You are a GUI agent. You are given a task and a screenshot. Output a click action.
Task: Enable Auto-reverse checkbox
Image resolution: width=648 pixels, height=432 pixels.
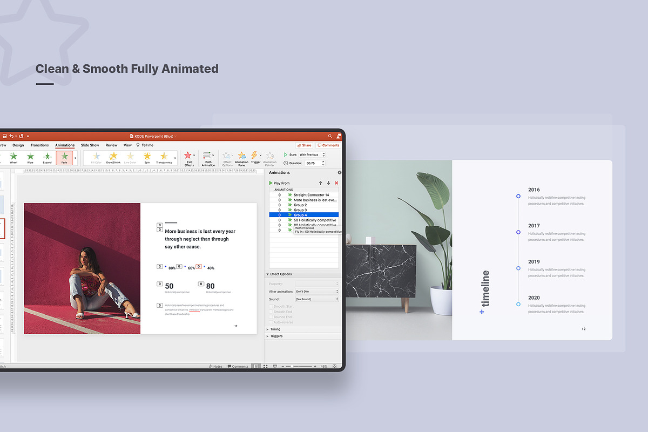271,322
